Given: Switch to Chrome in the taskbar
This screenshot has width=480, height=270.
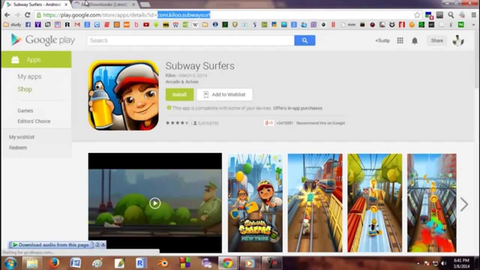Looking at the screenshot, I should pos(227,263).
